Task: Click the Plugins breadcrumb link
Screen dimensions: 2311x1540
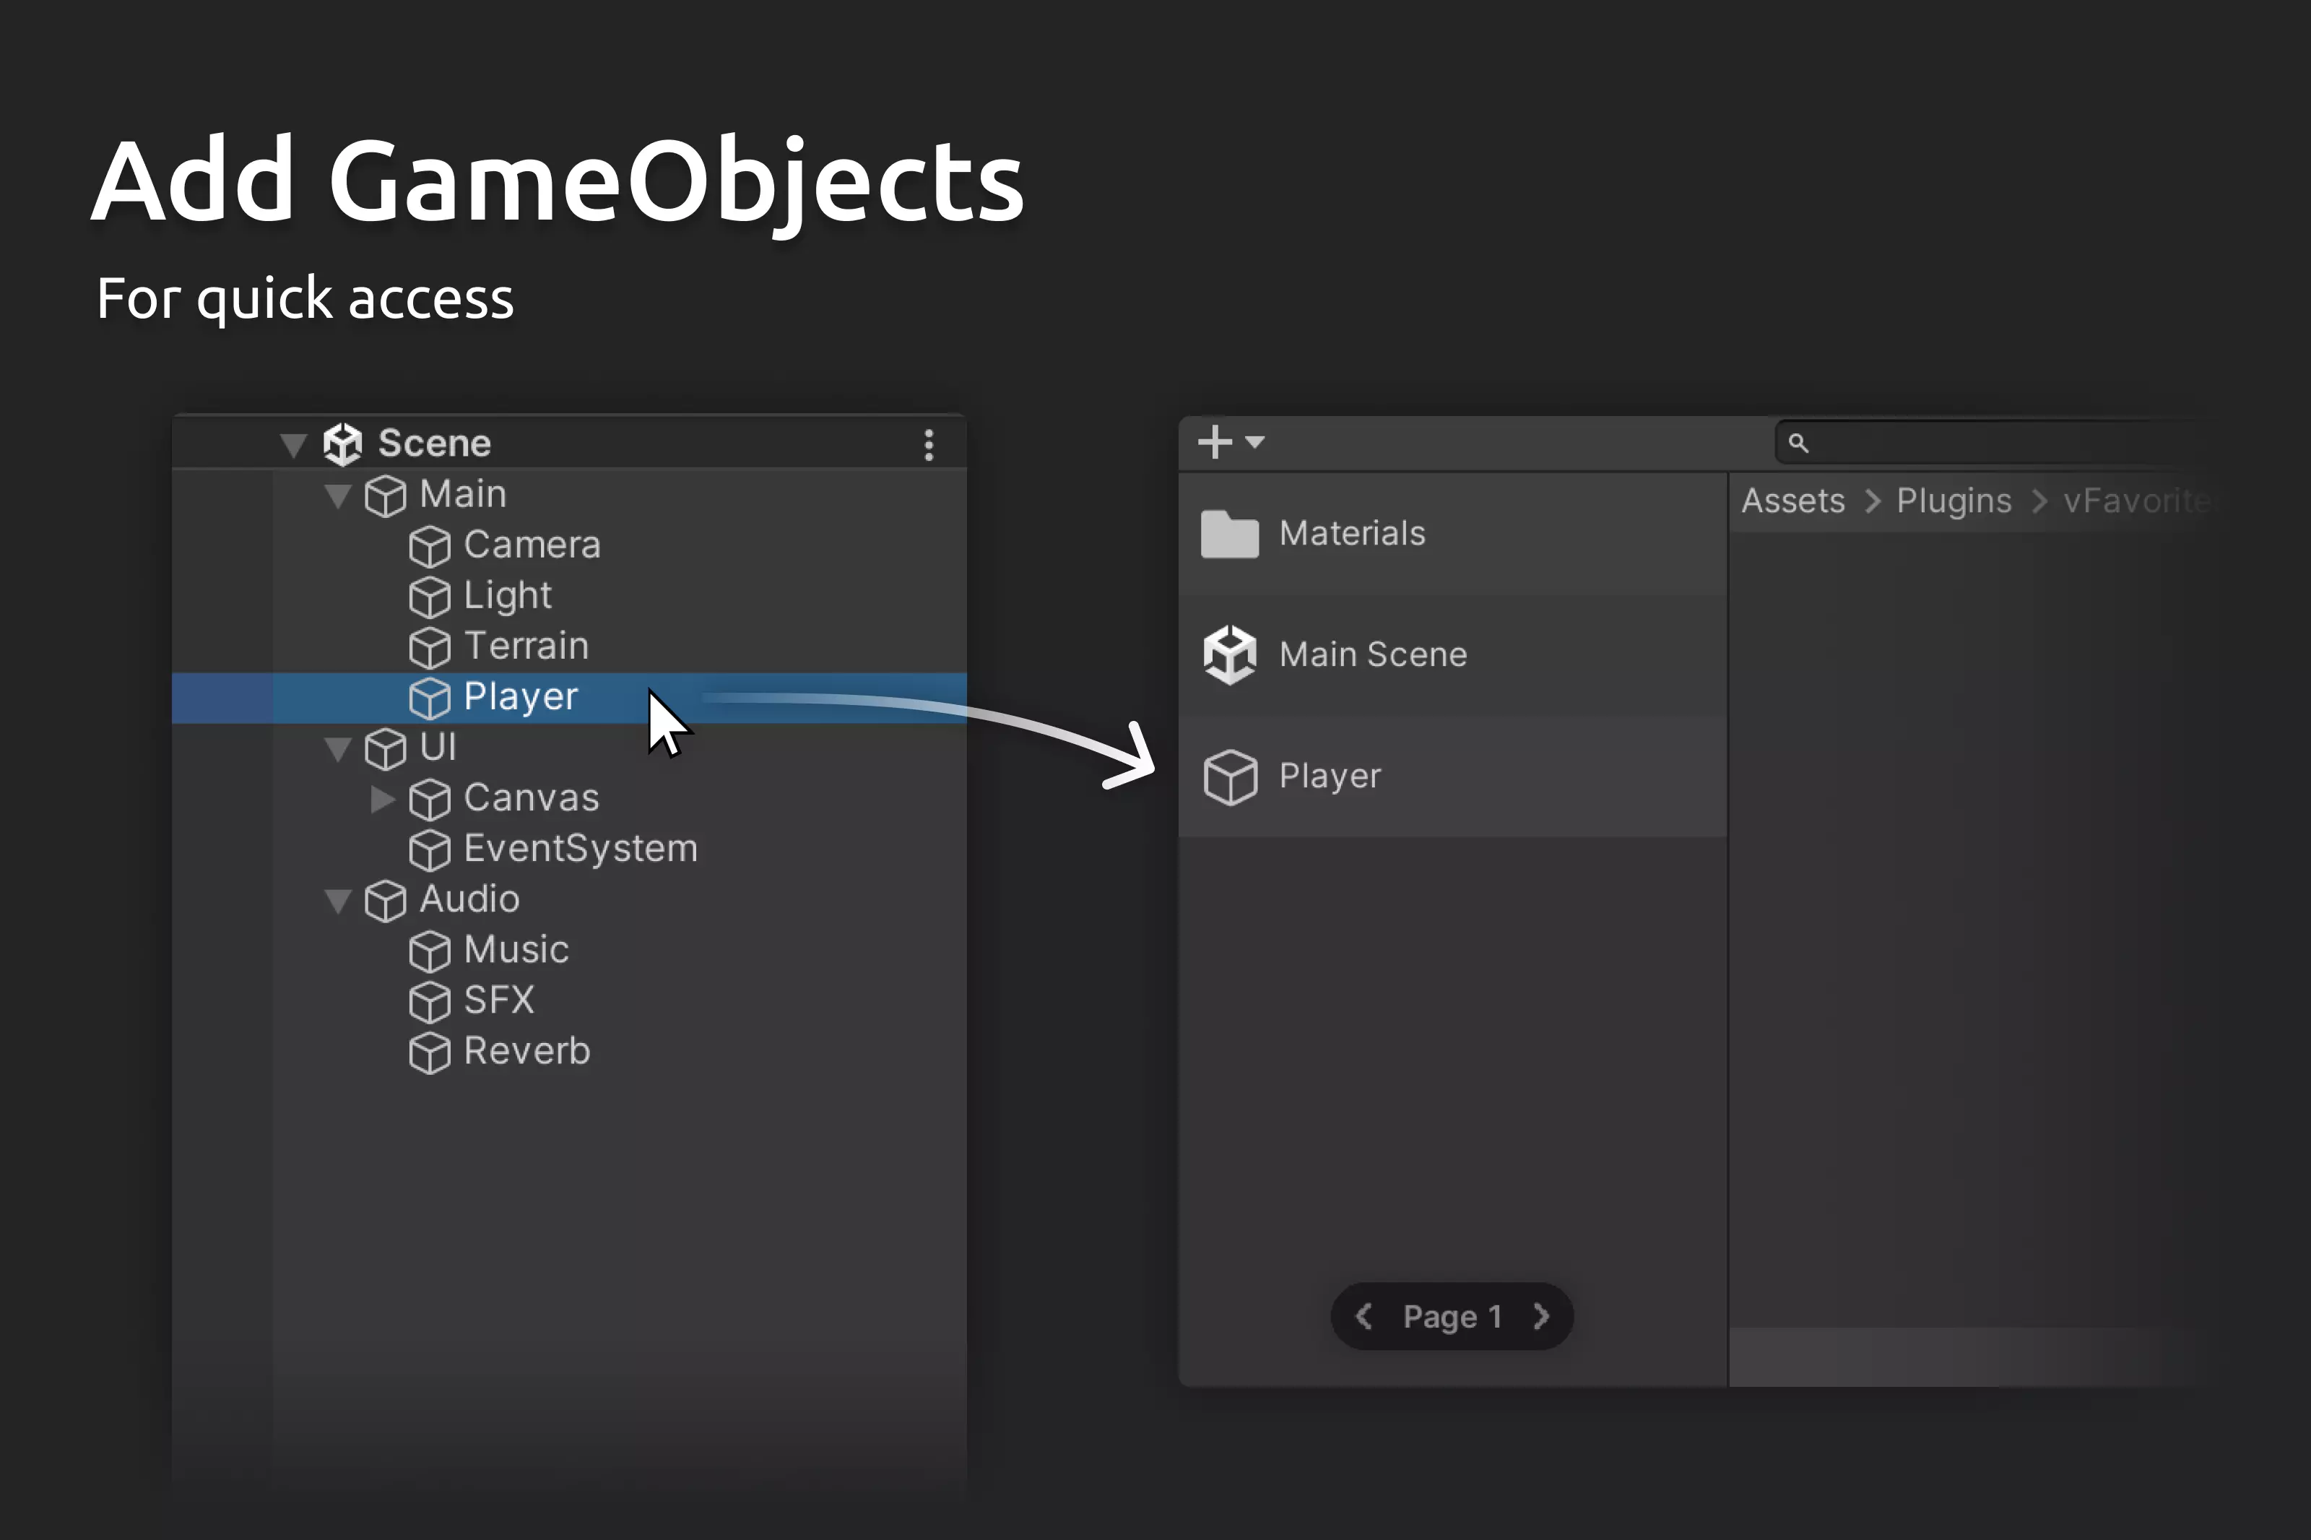Action: [1954, 501]
